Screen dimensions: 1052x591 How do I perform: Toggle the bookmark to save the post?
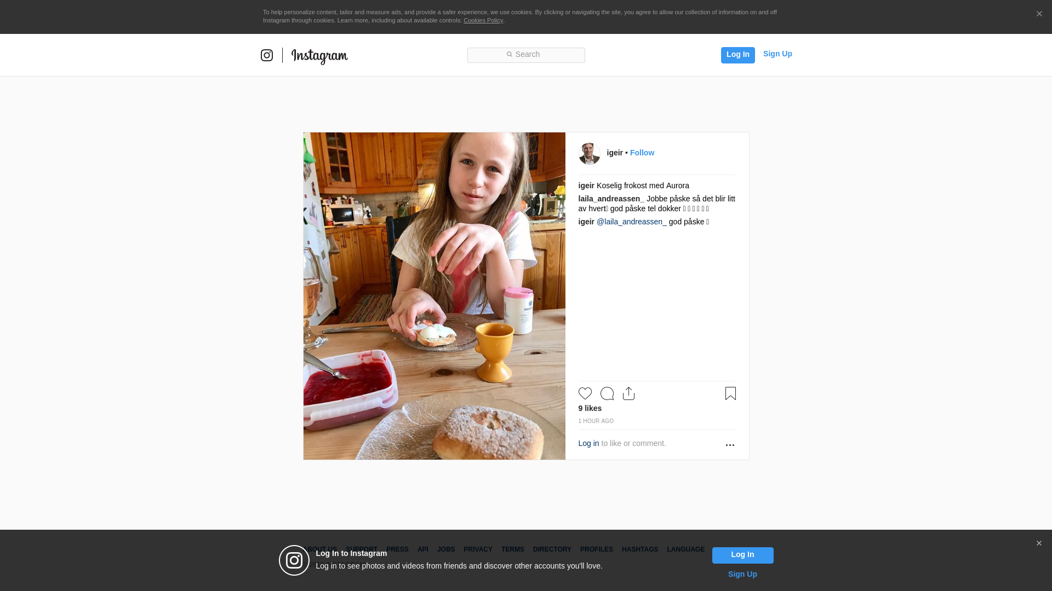[730, 393]
